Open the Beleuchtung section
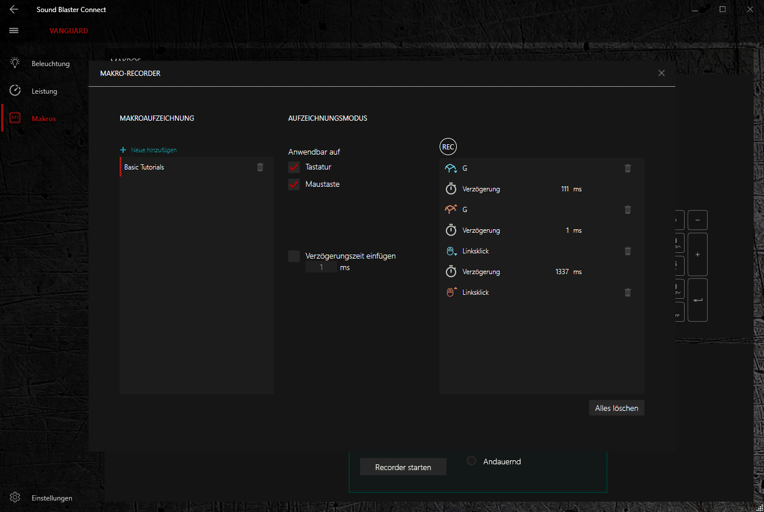 (x=51, y=64)
